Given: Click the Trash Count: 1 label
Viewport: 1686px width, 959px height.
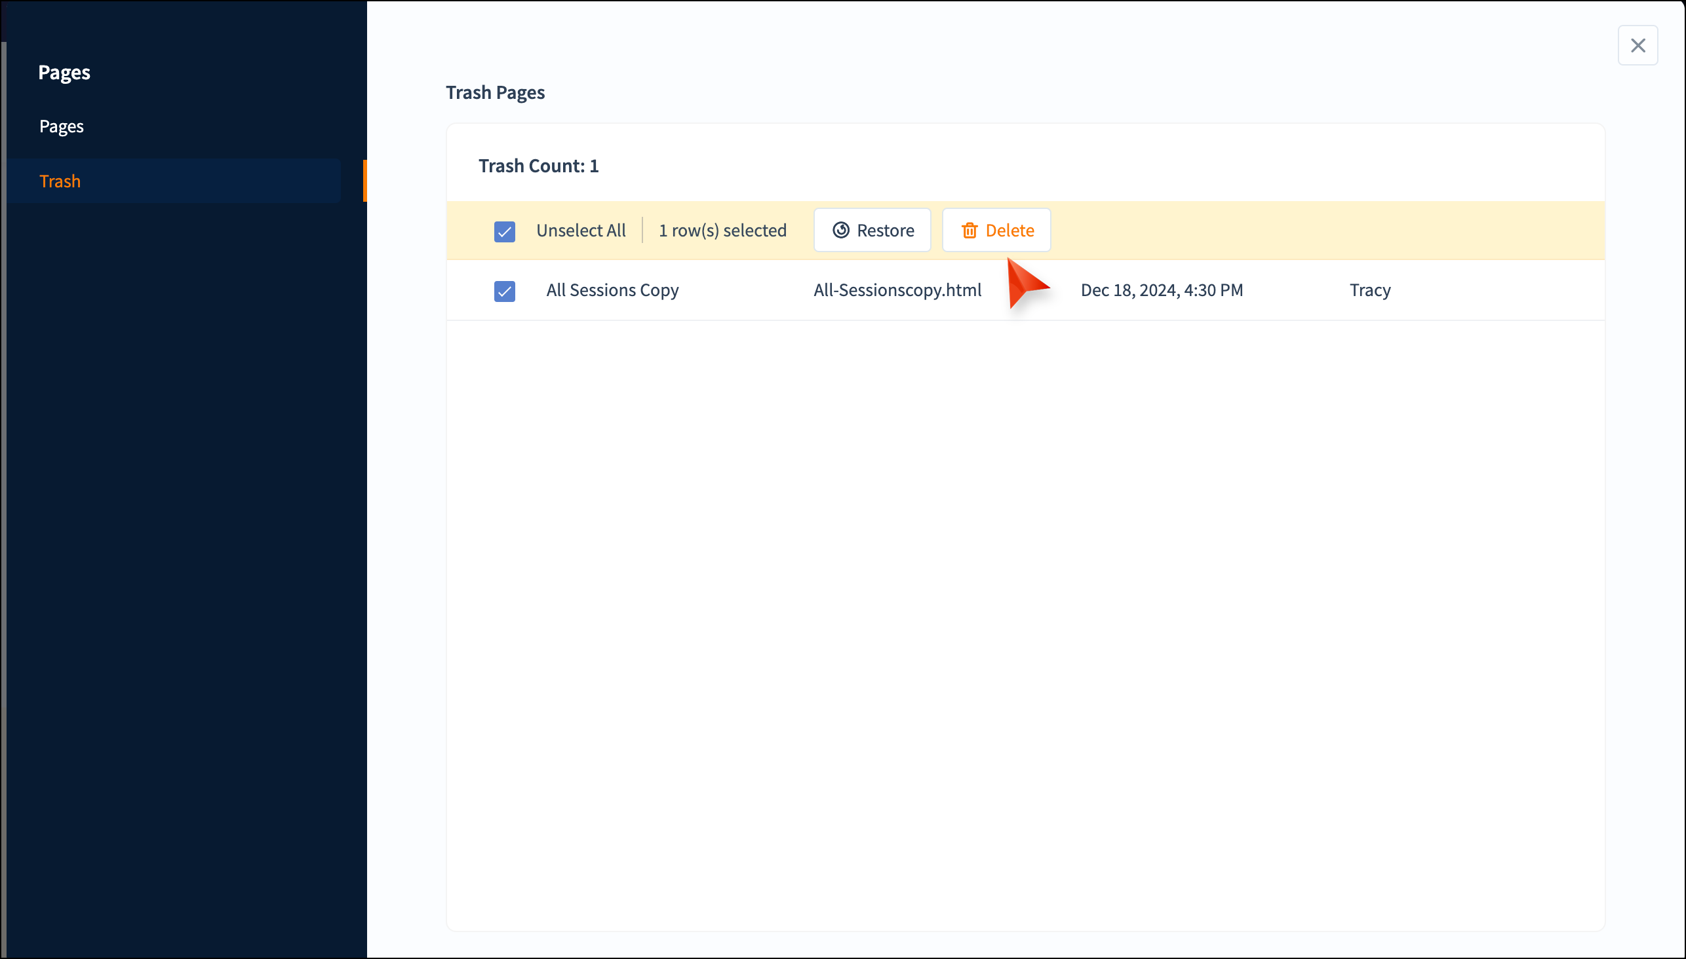Looking at the screenshot, I should pyautogui.click(x=538, y=166).
